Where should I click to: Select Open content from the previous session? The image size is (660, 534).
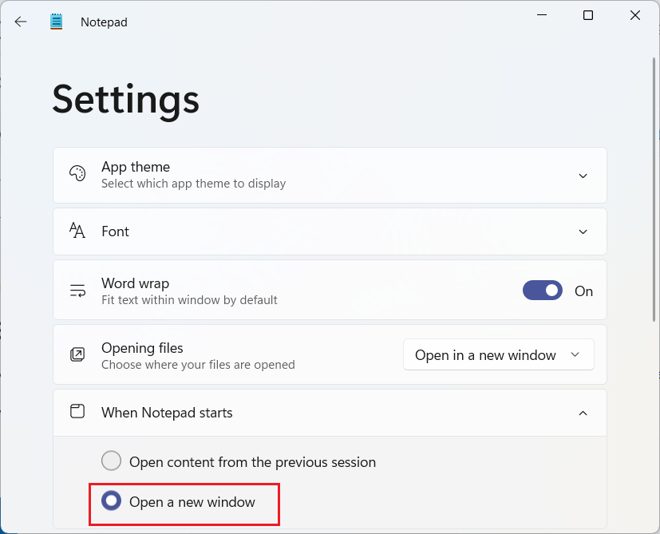pos(112,461)
